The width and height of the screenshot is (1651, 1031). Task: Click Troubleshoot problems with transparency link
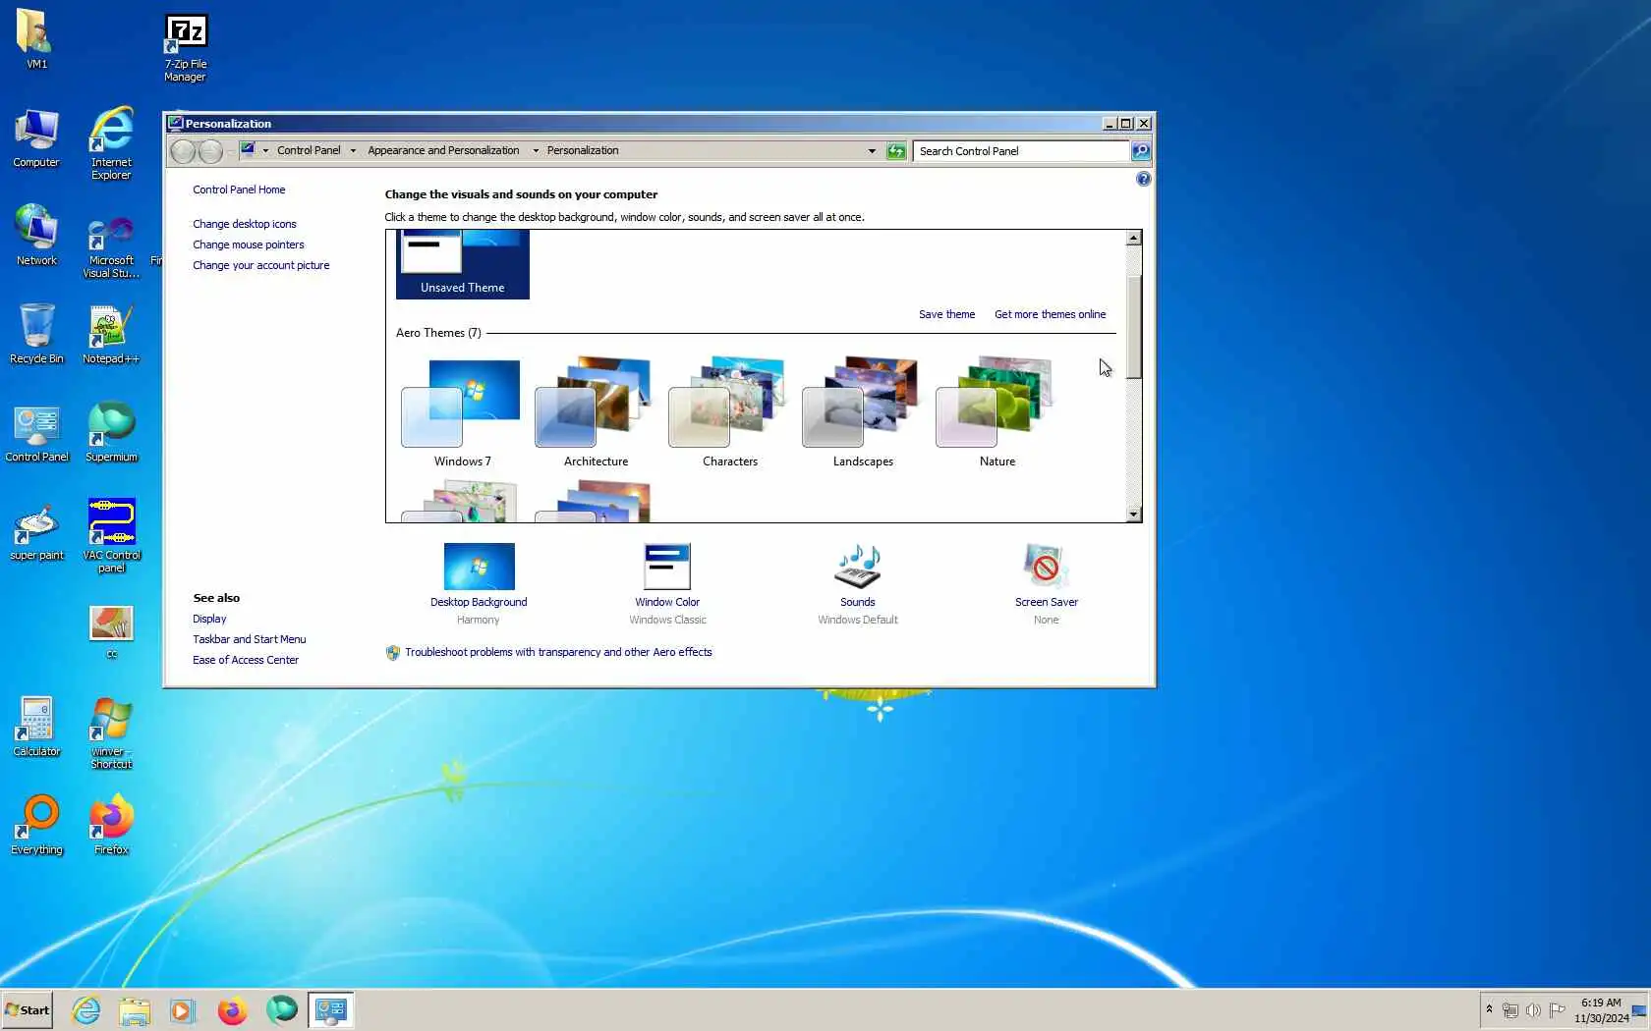(x=558, y=652)
